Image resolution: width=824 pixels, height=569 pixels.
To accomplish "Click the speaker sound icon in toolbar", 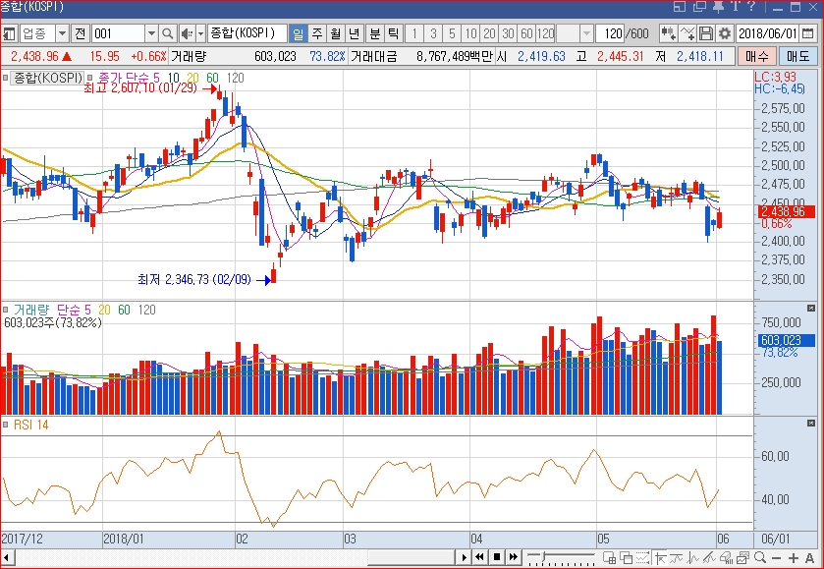I will tap(187, 33).
